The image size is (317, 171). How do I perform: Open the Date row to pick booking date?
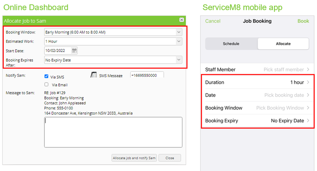[257, 95]
